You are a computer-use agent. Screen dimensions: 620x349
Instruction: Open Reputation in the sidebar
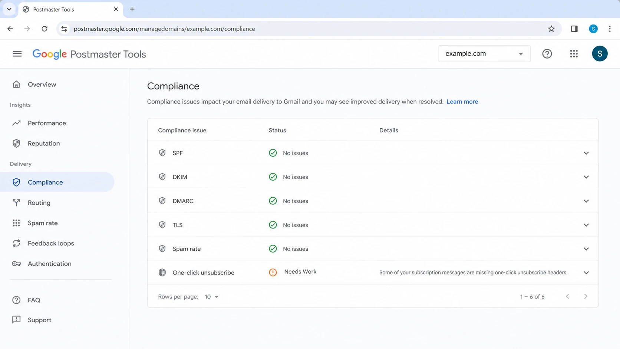57,144
